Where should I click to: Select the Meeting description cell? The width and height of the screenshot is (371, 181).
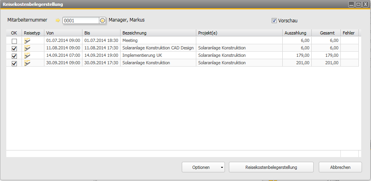coord(158,41)
